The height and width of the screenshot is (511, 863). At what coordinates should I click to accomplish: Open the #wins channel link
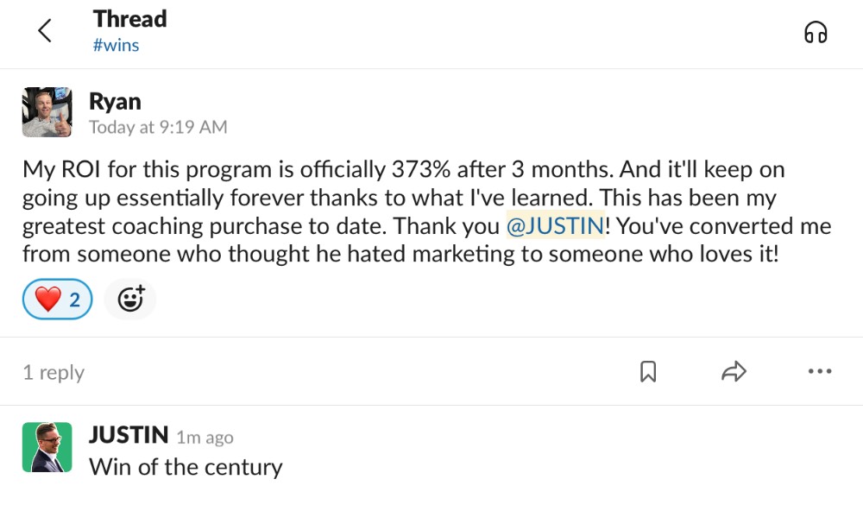coord(116,46)
